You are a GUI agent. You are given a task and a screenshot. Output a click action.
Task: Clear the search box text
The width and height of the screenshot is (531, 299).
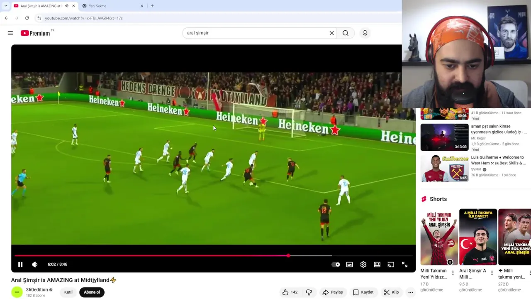331,33
